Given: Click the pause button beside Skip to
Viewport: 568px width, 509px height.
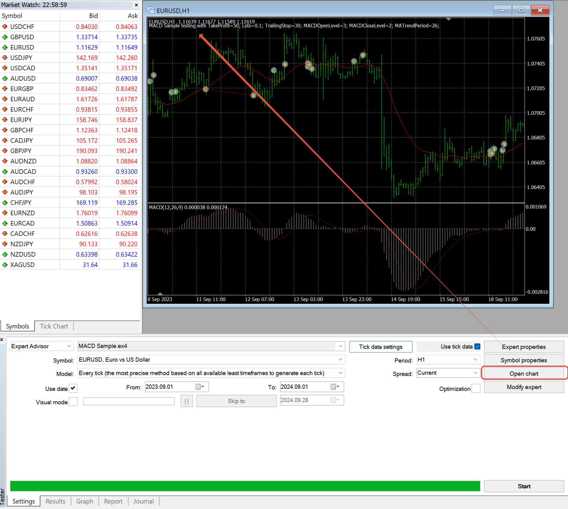Looking at the screenshot, I should click(x=187, y=401).
